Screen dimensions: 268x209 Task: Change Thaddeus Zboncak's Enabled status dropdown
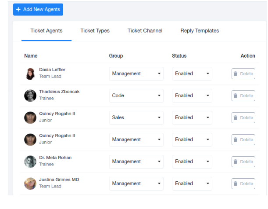point(192,95)
